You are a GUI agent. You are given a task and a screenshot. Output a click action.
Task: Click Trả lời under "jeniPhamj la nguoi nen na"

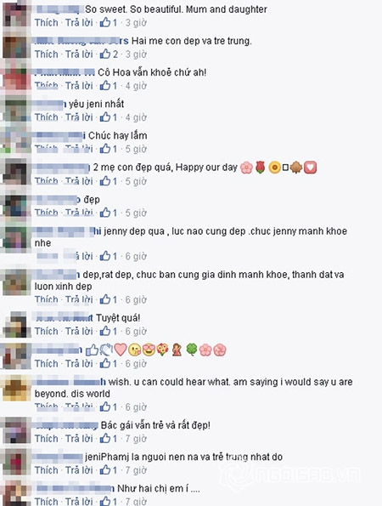(79, 470)
